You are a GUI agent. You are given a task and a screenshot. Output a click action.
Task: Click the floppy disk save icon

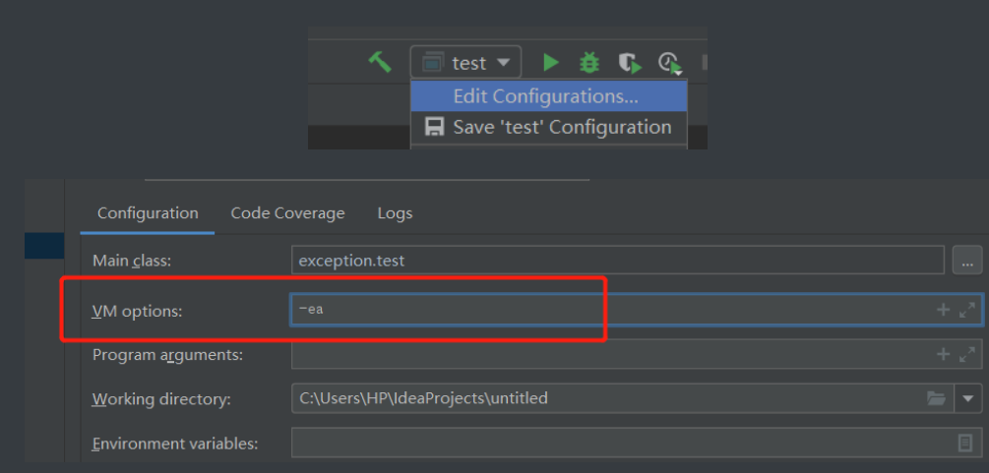pos(434,127)
